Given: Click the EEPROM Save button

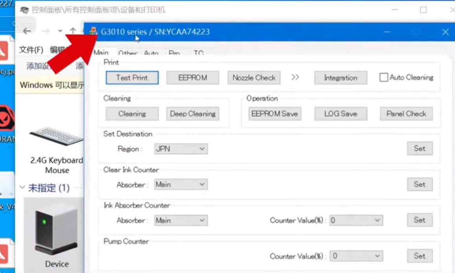Looking at the screenshot, I should pyautogui.click(x=275, y=114).
